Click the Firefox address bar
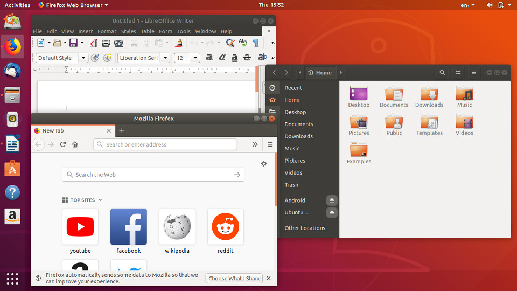The width and height of the screenshot is (517, 291). (x=165, y=144)
